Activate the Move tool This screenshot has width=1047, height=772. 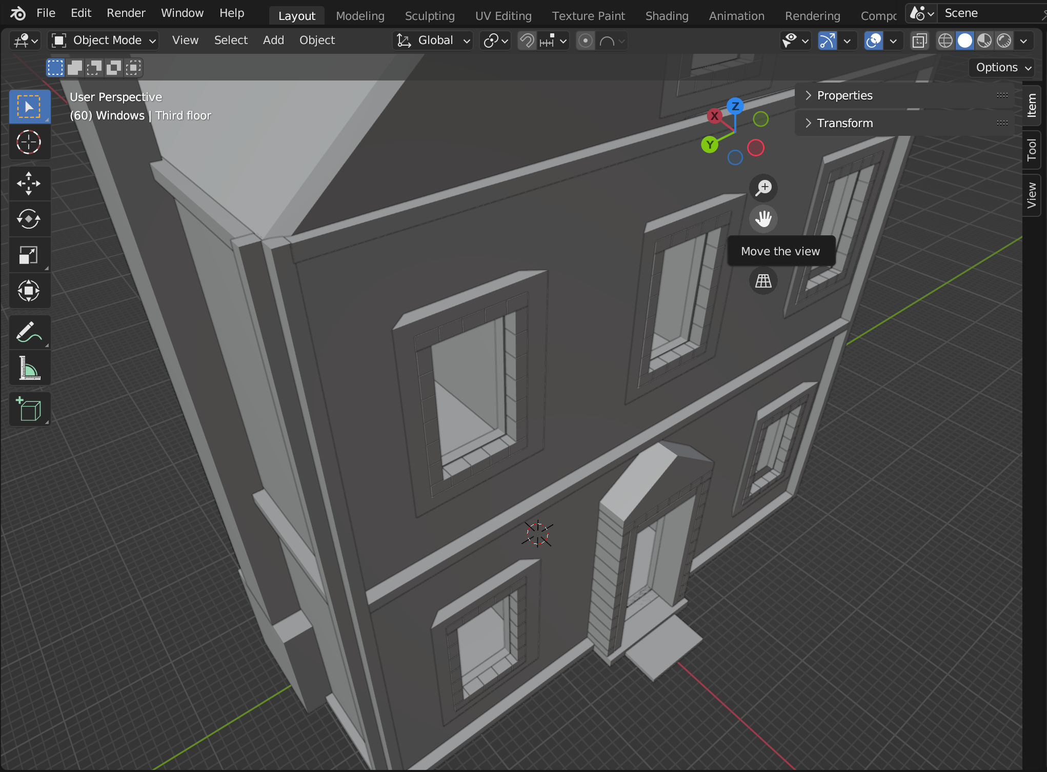[x=29, y=184]
